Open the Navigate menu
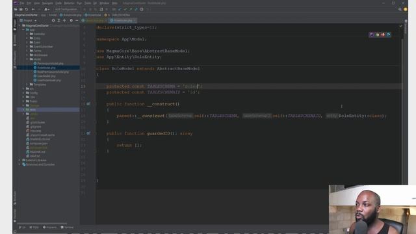This screenshot has height=234, width=416. coord(47,3)
